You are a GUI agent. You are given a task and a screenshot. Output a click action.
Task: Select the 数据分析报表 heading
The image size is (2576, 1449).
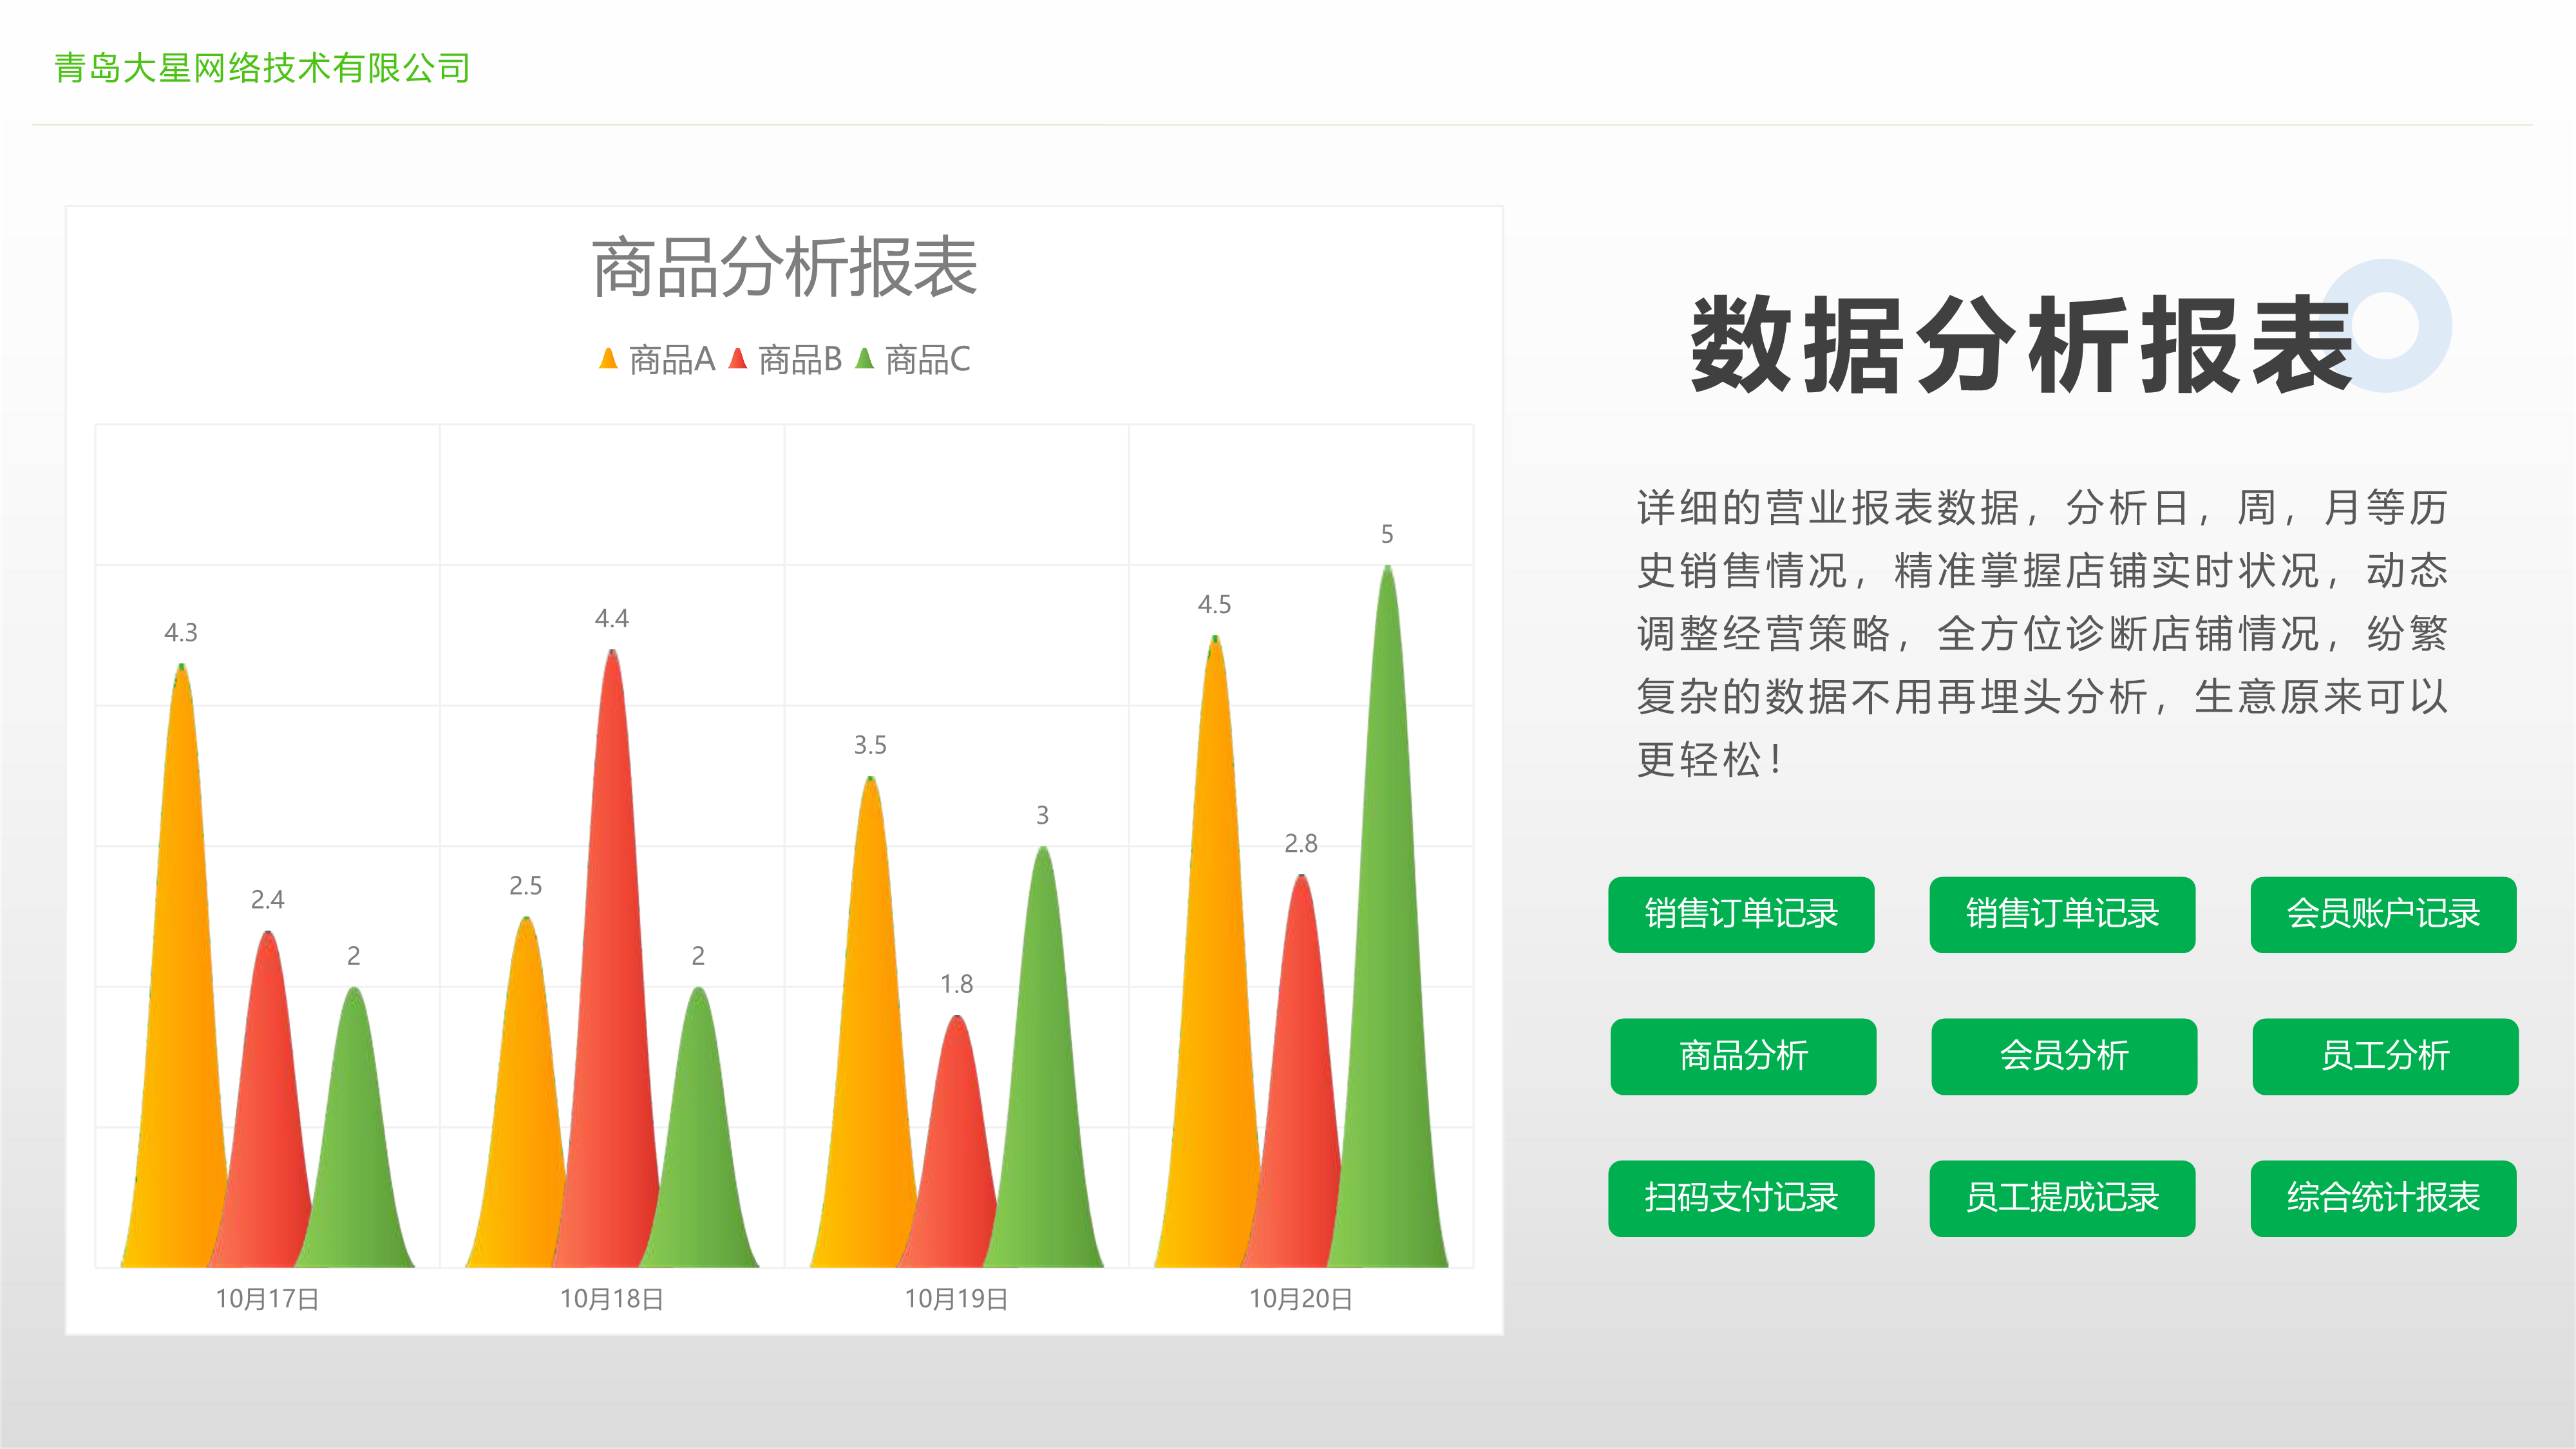[x=2022, y=344]
